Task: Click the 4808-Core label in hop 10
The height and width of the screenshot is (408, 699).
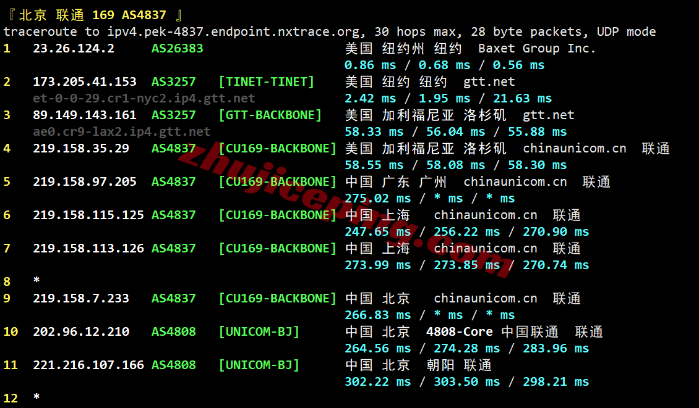Action: tap(459, 332)
